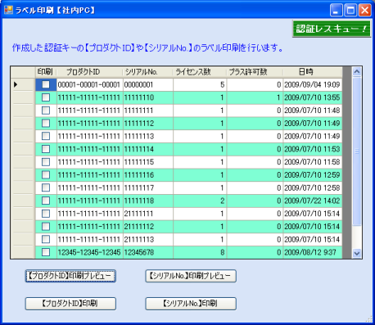Click serial cell 11111118
Image resolution: width=375 pixels, height=325 pixels.
(148, 201)
